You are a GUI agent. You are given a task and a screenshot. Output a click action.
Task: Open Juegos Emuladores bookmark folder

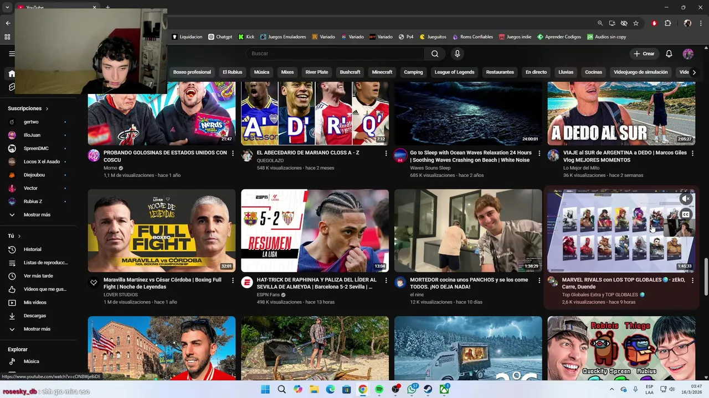pos(282,37)
